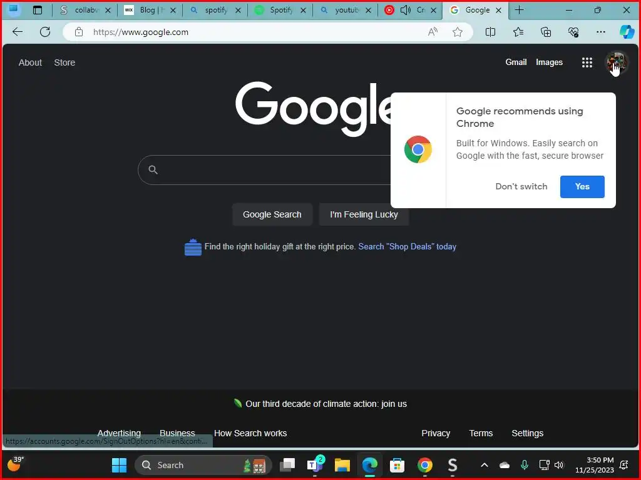Open Privacy footer link
This screenshot has width=641, height=480.
click(436, 433)
